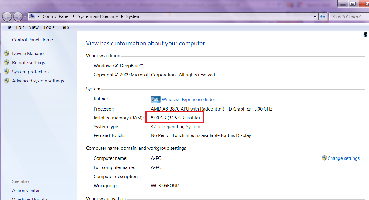Open the Tools menu

click(x=49, y=27)
